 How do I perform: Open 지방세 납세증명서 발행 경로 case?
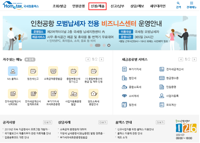point(82,134)
